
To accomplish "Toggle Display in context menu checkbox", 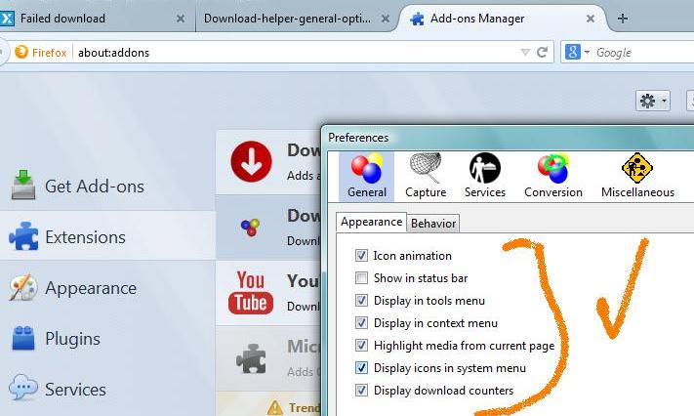I will pyautogui.click(x=361, y=322).
